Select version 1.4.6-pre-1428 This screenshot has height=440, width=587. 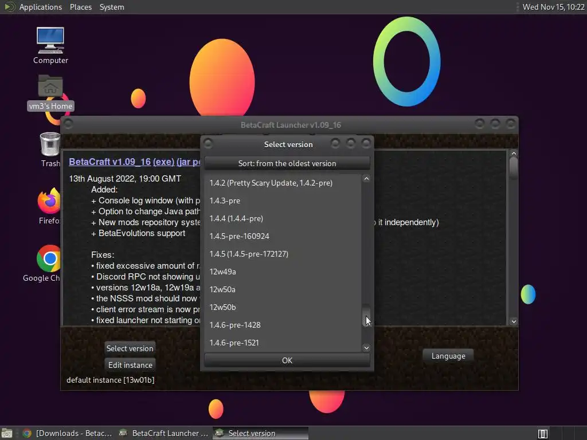pos(283,325)
